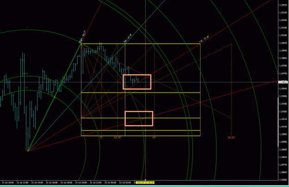The height and width of the screenshot is (187, 289).
Task: Click the highlighted current price label on the scale
Action: point(283,82)
